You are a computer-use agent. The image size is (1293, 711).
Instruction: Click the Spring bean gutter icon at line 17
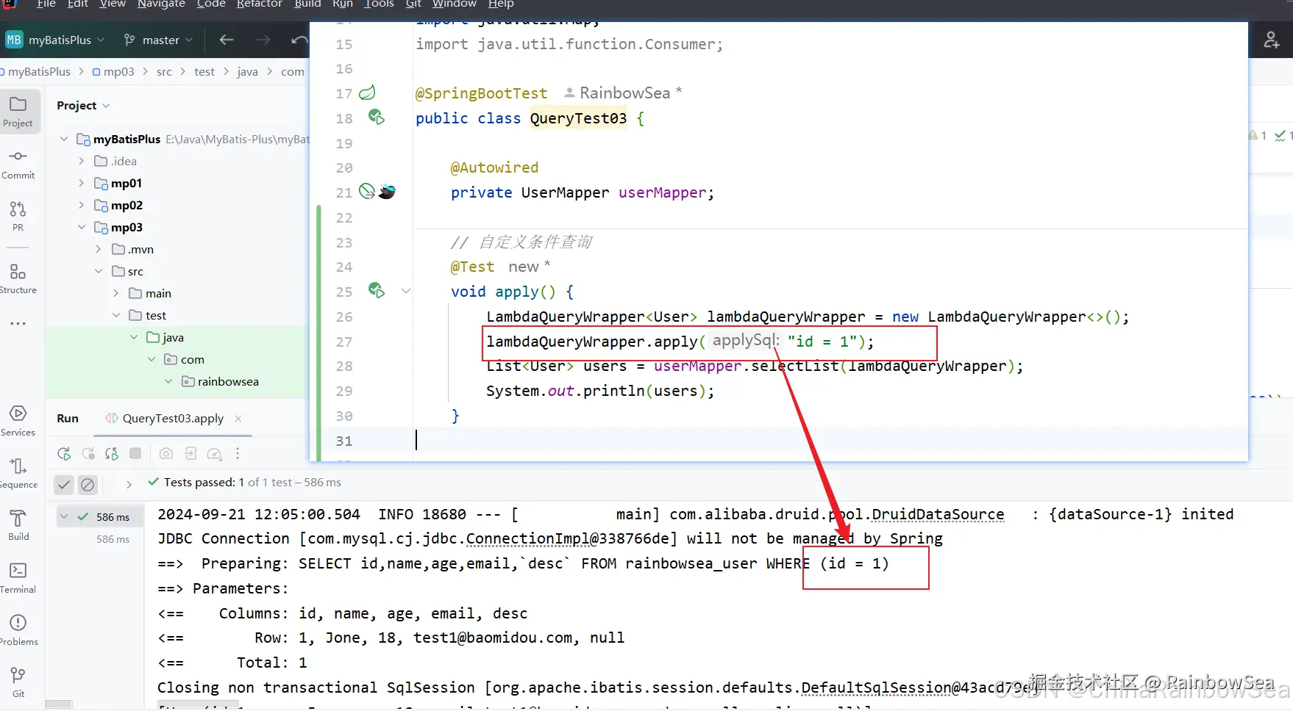(367, 93)
